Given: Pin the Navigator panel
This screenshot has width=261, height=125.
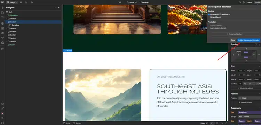Looking at the screenshot, I should [58, 8].
